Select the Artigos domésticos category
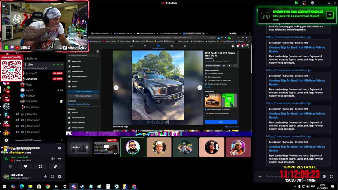This screenshot has width=338, height=190. [83, 122]
